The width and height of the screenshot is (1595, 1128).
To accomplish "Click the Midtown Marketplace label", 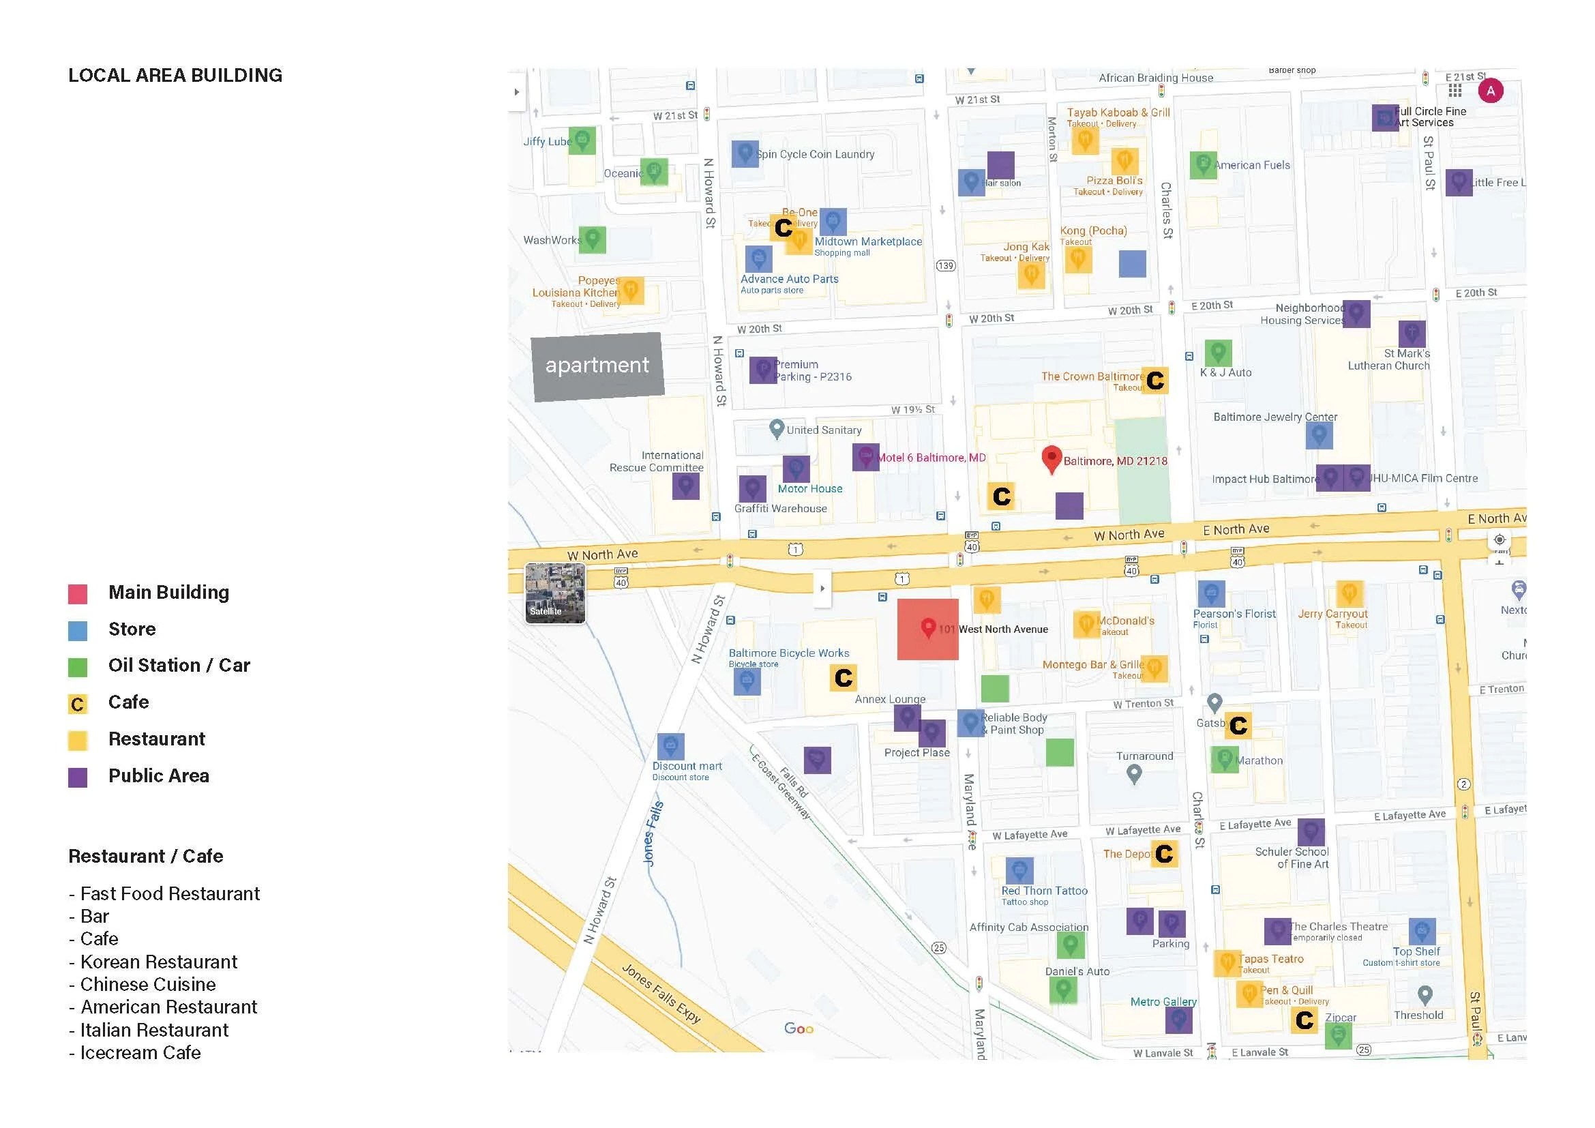I will [867, 241].
